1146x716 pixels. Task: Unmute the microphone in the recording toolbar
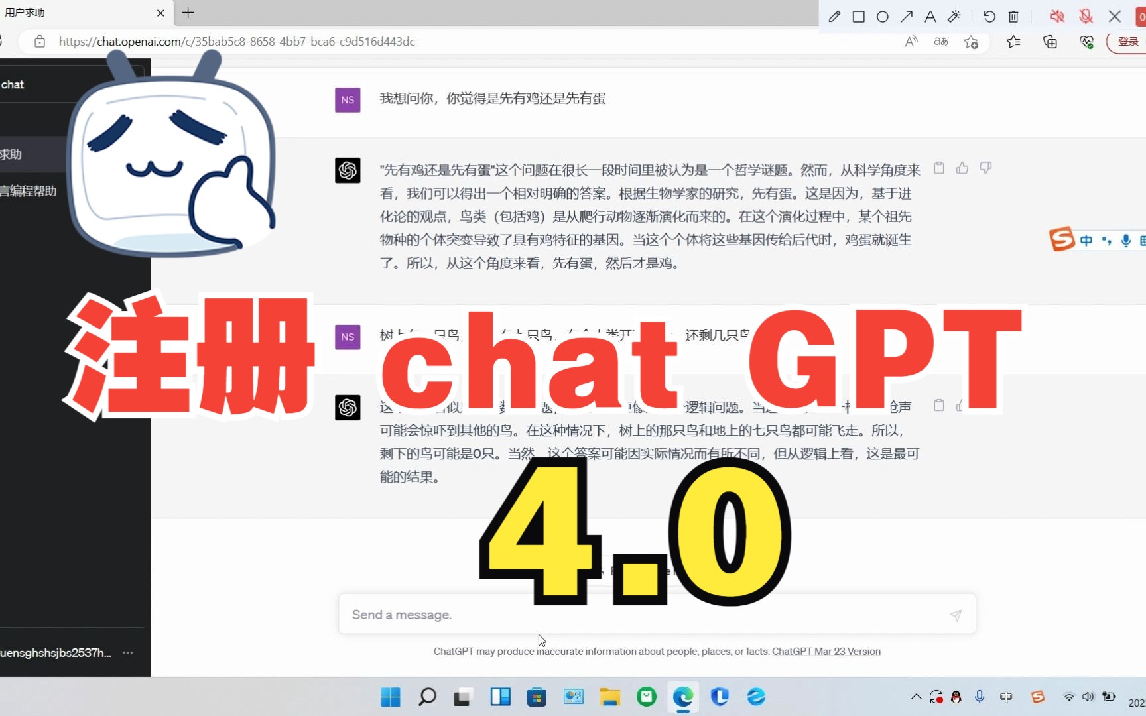[x=1086, y=17]
